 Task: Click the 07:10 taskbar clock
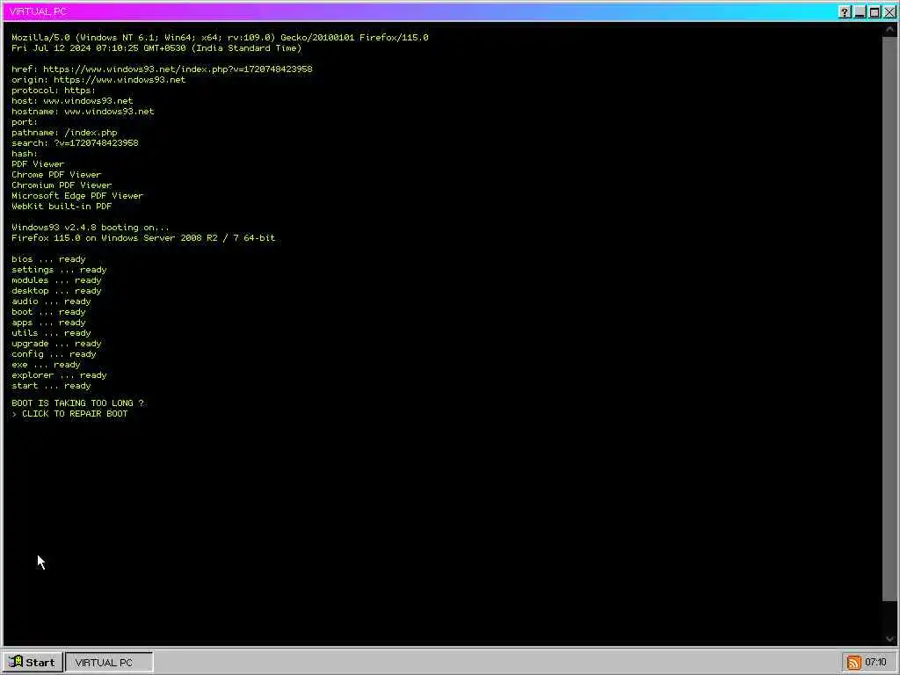pos(875,663)
